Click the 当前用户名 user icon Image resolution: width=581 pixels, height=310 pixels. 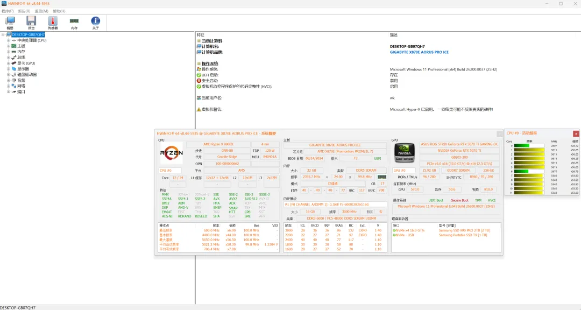[199, 98]
